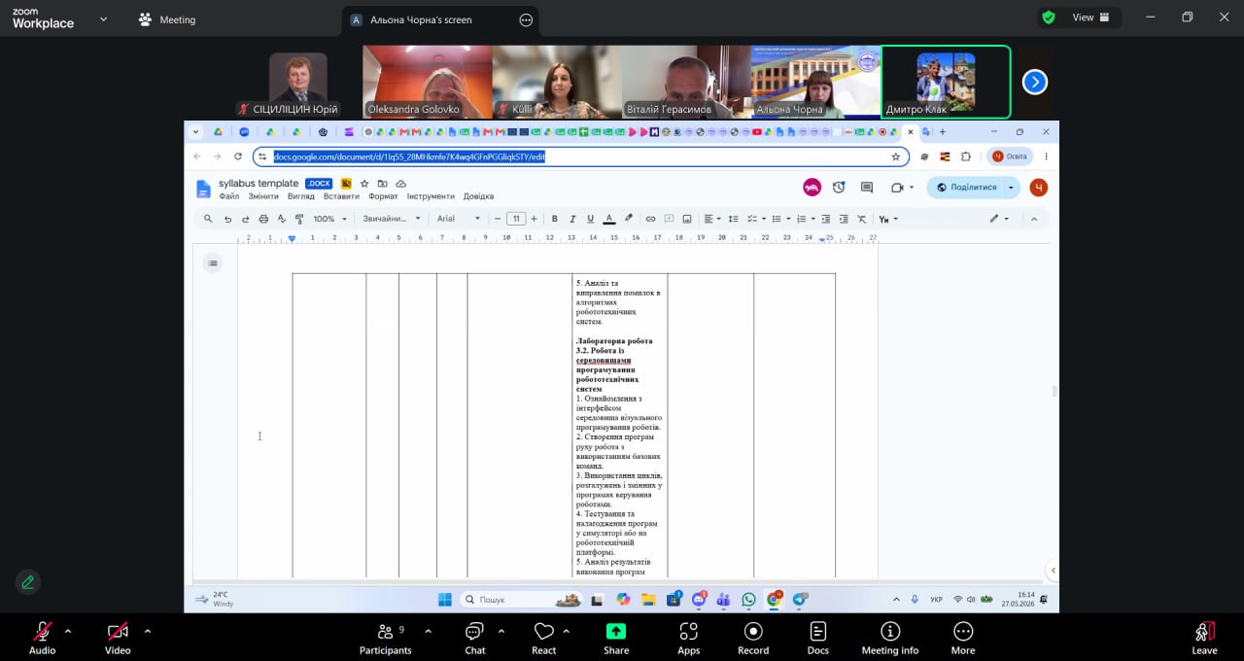Screen dimensions: 1244x661
Task: Start Zoom meeting Record
Action: pyautogui.click(x=753, y=637)
